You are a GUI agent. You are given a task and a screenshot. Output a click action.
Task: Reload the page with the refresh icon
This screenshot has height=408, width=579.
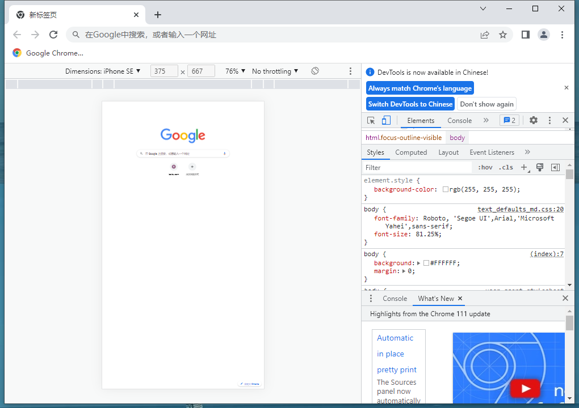click(x=53, y=35)
